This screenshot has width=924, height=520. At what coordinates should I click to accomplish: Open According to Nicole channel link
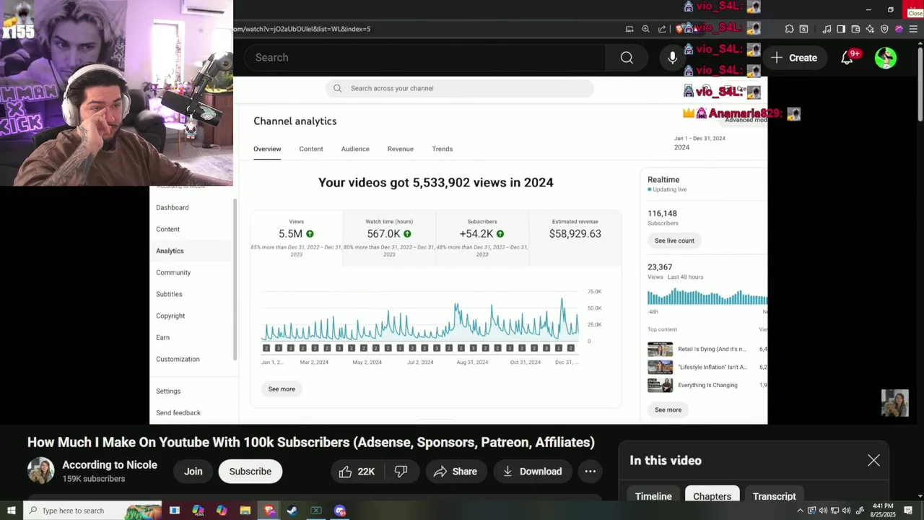pos(110,465)
